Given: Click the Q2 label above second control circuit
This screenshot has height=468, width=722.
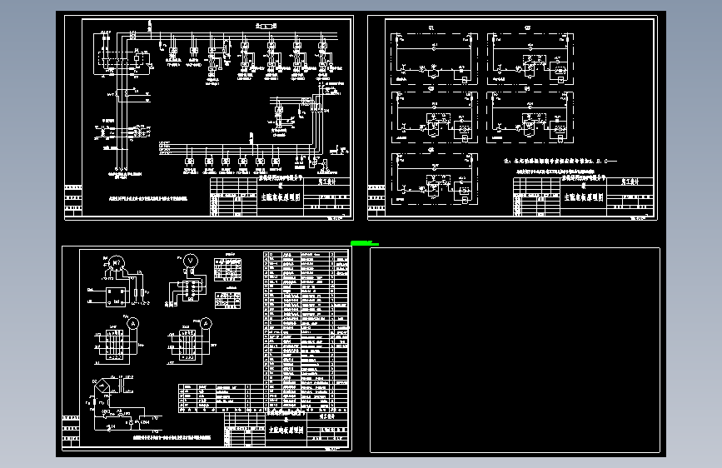Looking at the screenshot, I should tap(528, 28).
